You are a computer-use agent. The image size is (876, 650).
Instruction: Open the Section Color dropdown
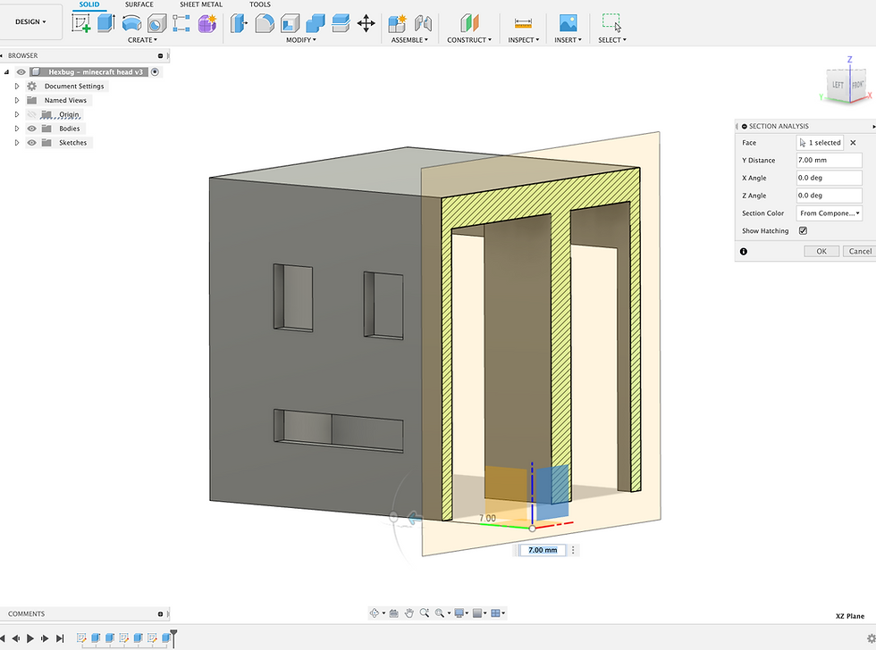828,212
